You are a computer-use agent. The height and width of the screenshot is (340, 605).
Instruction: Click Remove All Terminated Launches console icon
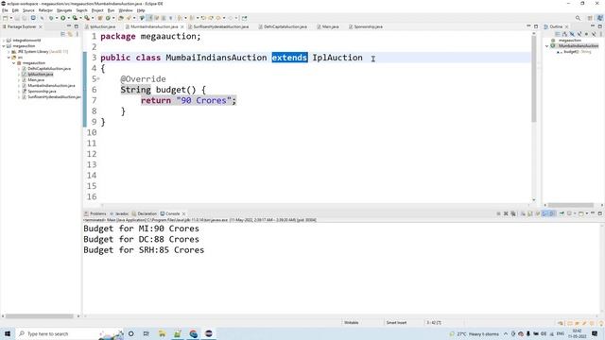[512, 213]
